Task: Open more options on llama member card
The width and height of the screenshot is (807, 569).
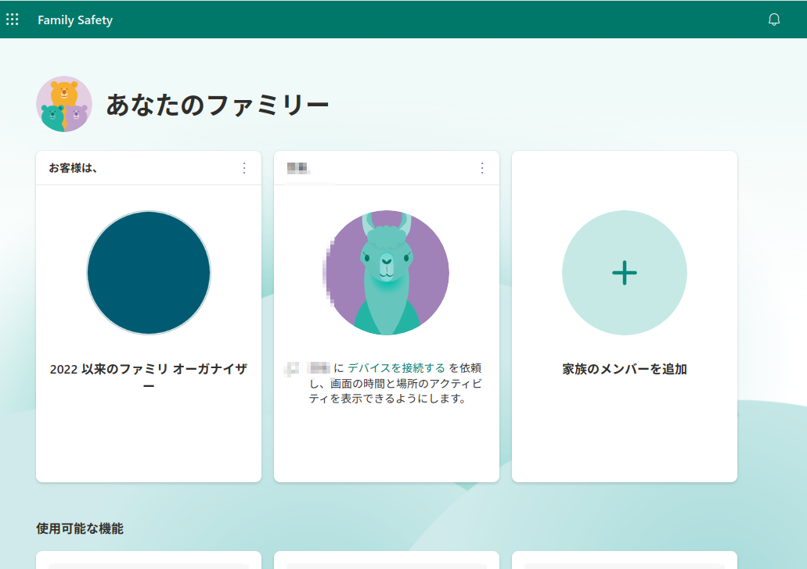Action: coord(481,168)
